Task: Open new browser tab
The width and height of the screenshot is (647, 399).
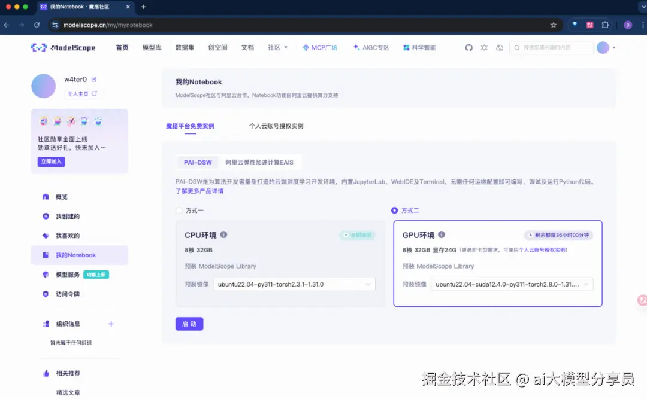Action: 143,7
